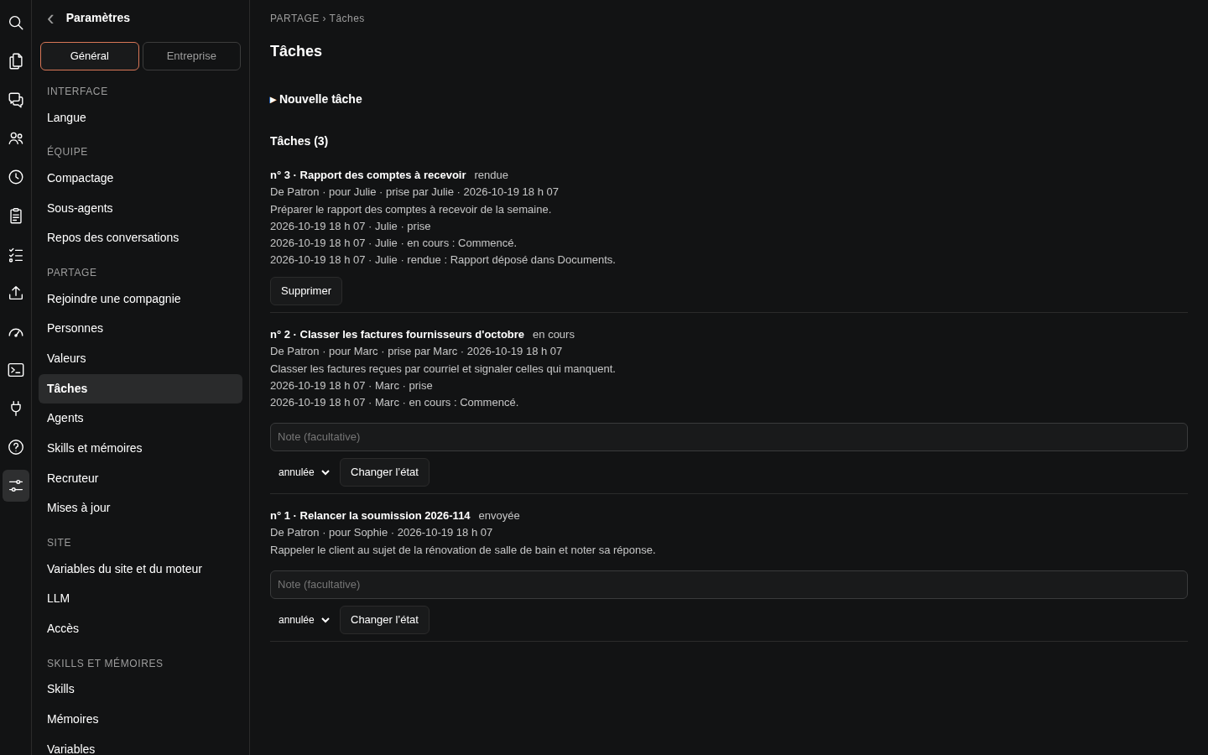Open Repos des conversations settings
Viewport: 1208px width, 755px height.
coord(140,237)
